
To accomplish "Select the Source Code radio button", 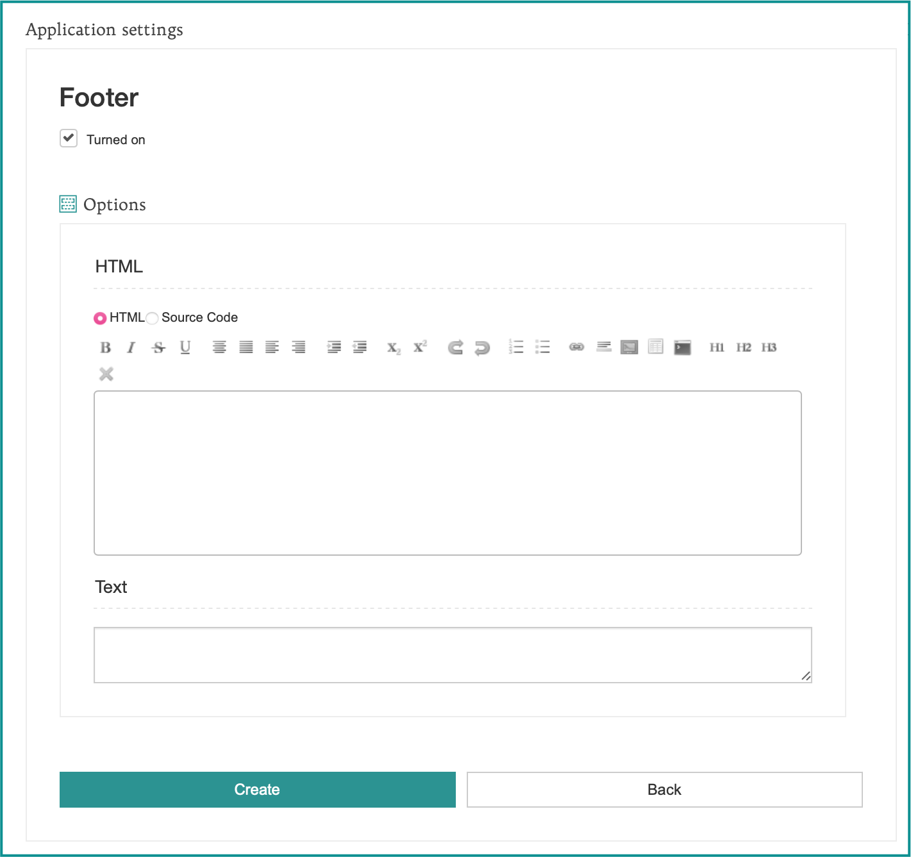I will [x=152, y=317].
